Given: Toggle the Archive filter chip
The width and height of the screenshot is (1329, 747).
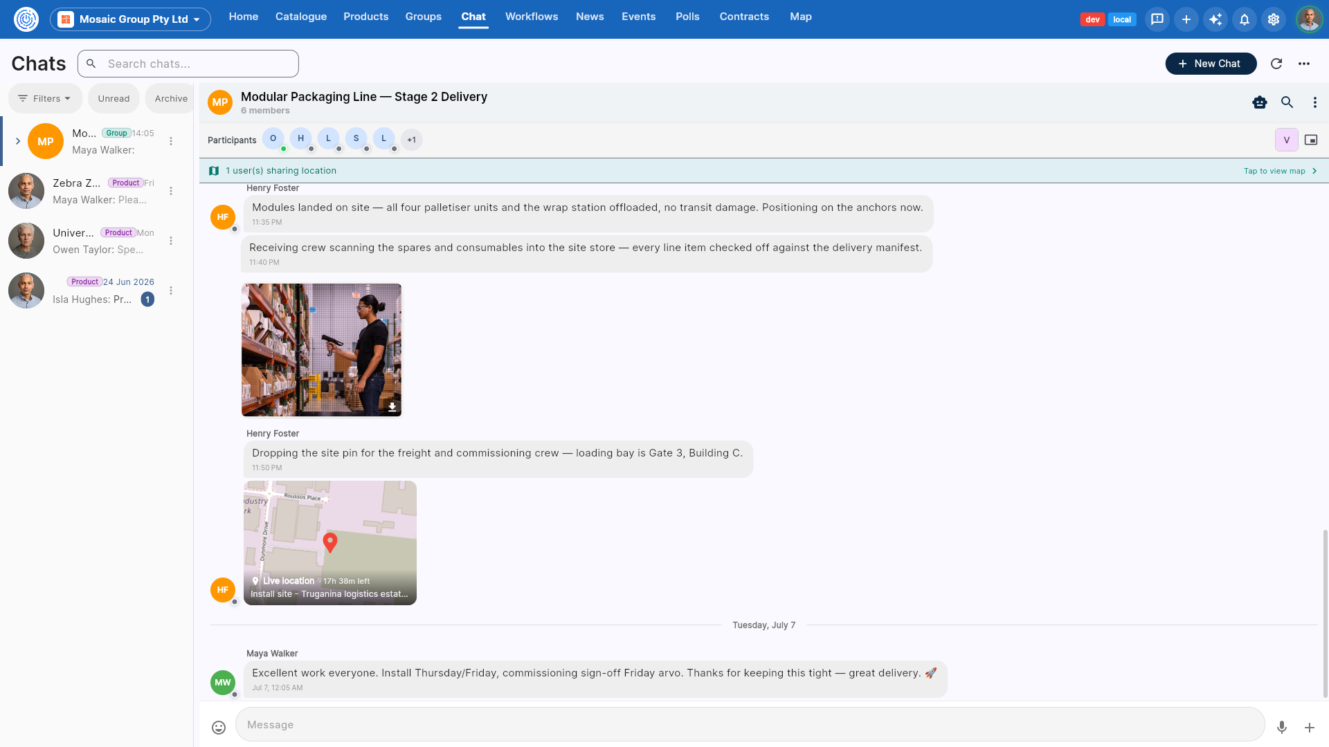Looking at the screenshot, I should click(170, 98).
